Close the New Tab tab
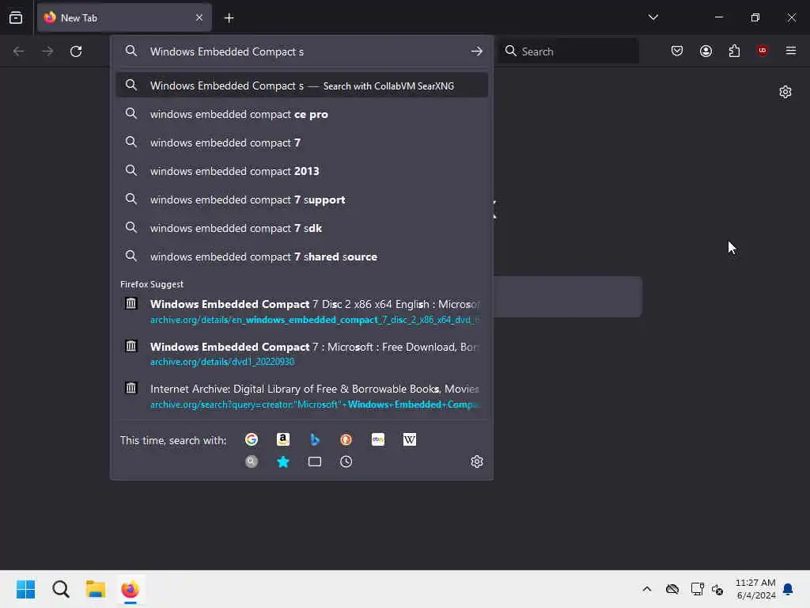 coord(199,17)
